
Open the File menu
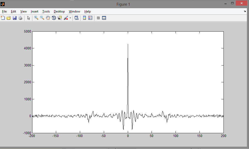coord(4,11)
